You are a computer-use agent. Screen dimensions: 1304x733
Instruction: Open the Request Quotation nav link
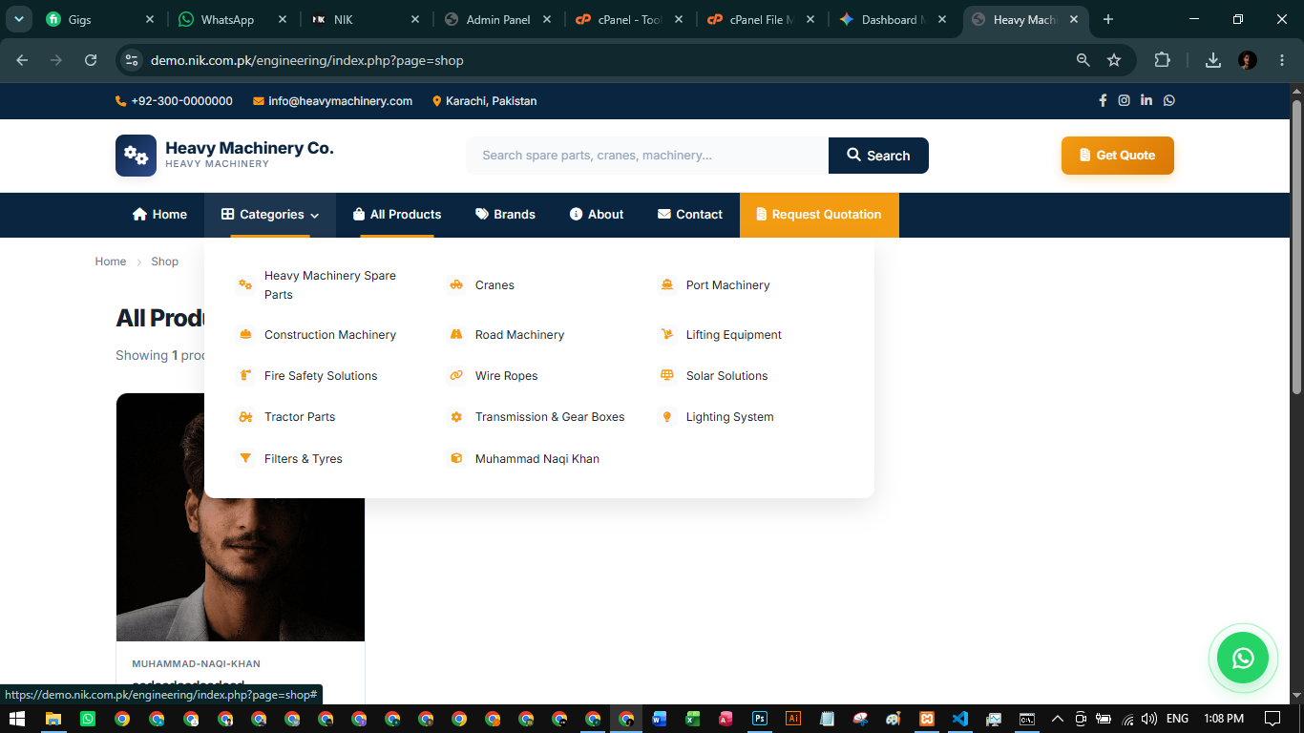click(x=819, y=215)
